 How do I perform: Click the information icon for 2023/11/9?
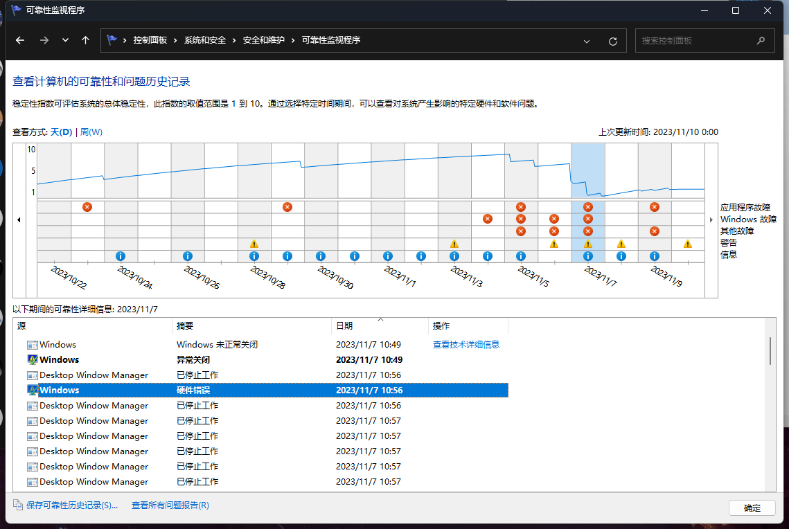[x=655, y=256]
